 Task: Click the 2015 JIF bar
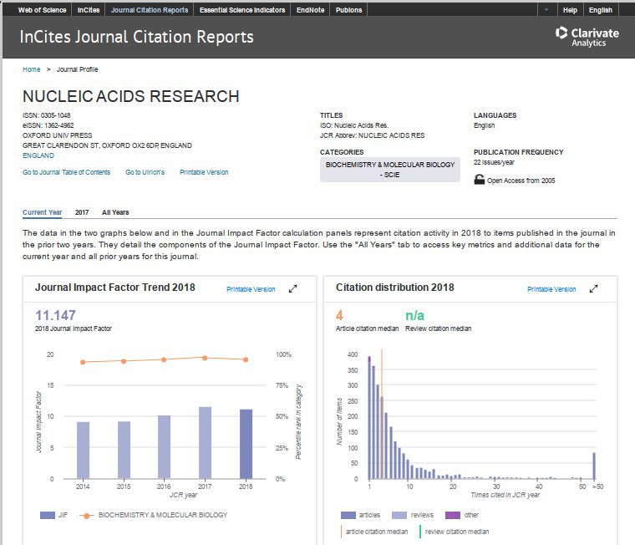coord(124,451)
